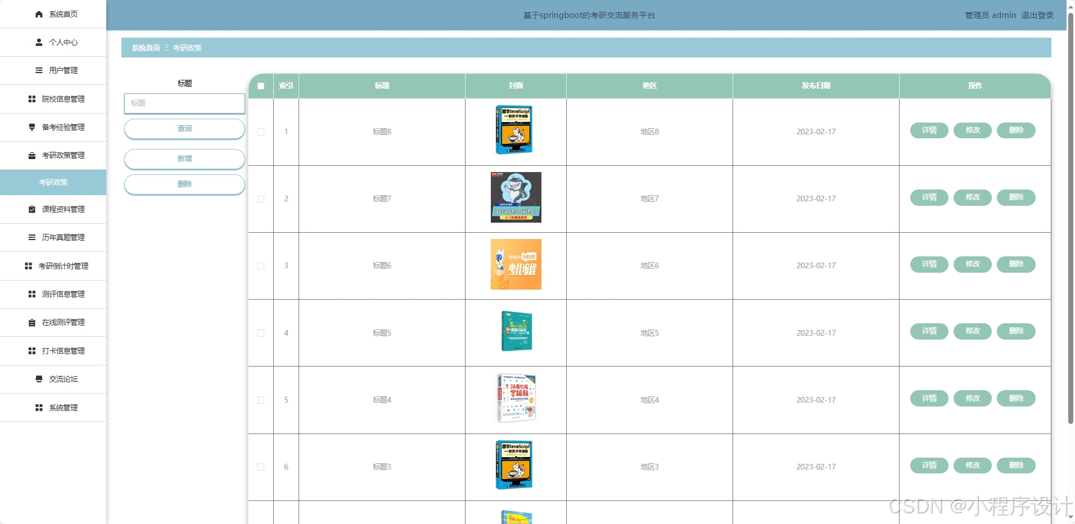The height and width of the screenshot is (524, 1075).
Task: Click the Scratch+Python cover of row 标题7
Action: (x=516, y=197)
